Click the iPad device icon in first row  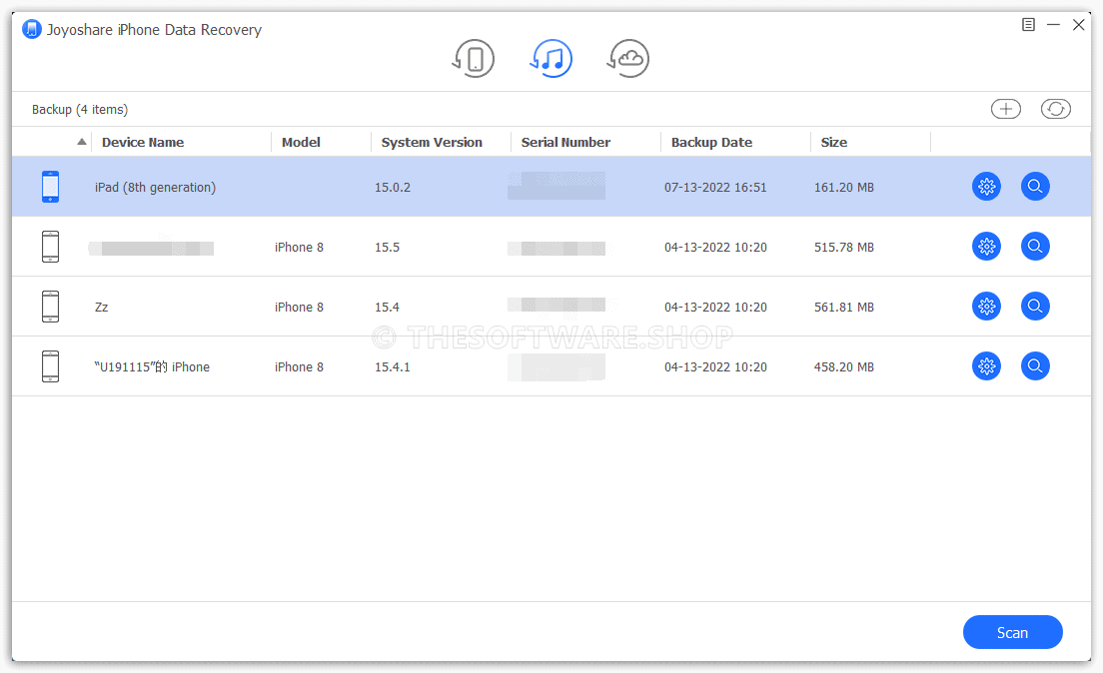51,187
